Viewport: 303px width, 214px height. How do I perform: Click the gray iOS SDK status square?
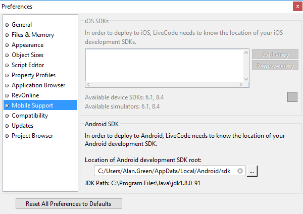[x=292, y=97]
